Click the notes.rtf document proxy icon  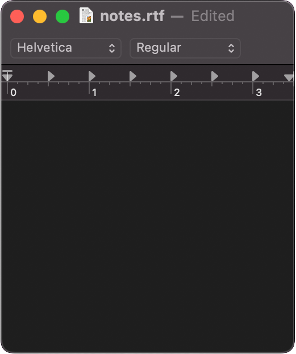point(86,15)
